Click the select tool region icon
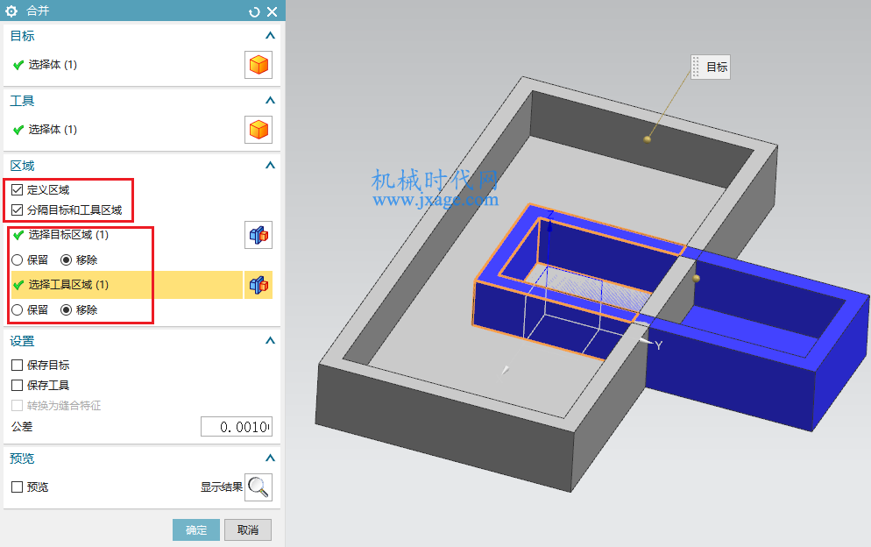The width and height of the screenshot is (871, 547). (258, 285)
